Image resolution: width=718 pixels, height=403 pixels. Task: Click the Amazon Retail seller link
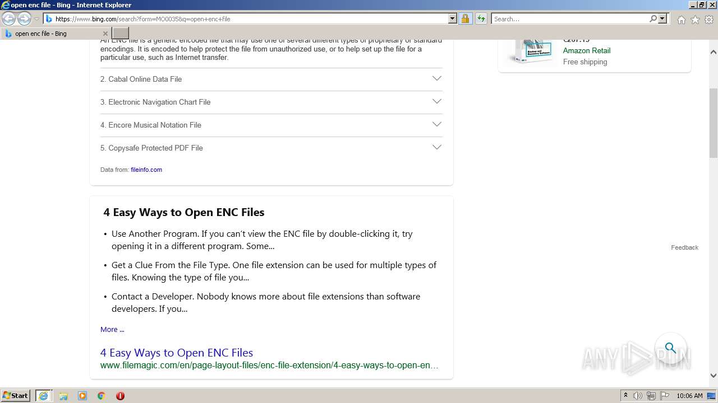click(x=587, y=50)
